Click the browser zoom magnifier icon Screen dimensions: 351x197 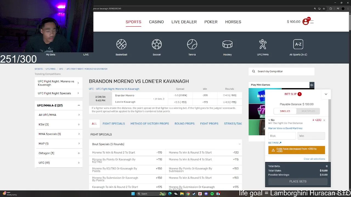click(x=315, y=8)
